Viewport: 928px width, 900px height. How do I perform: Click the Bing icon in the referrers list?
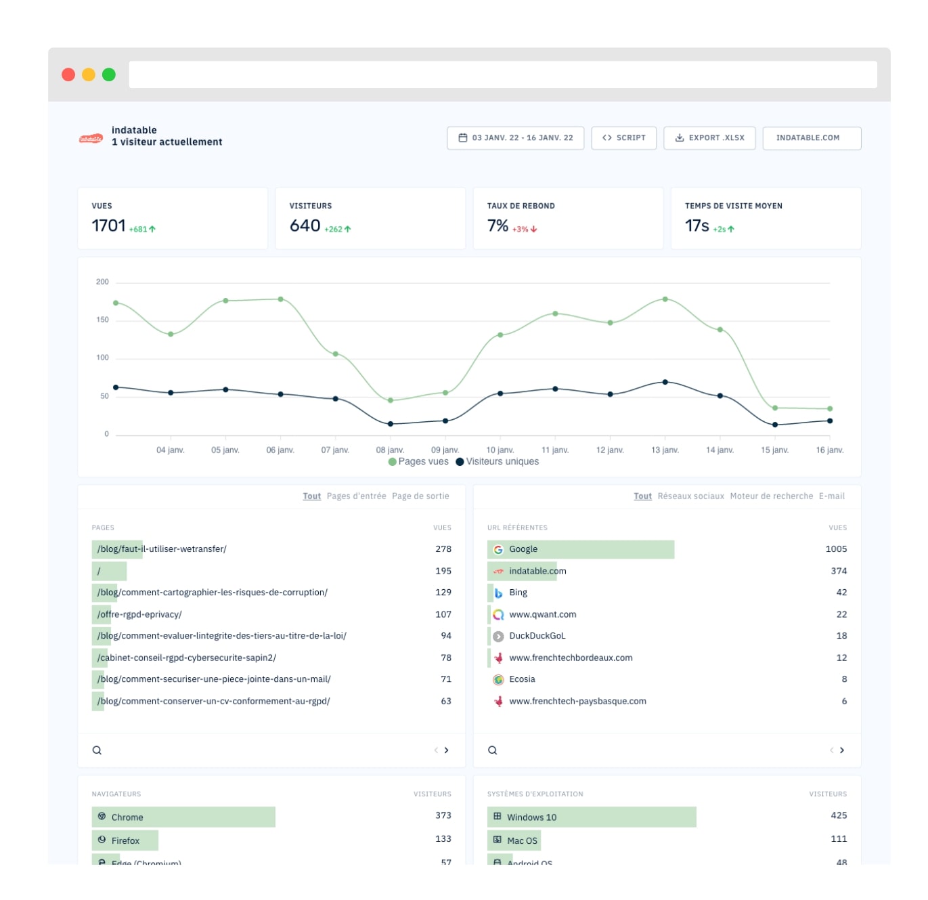(x=498, y=593)
